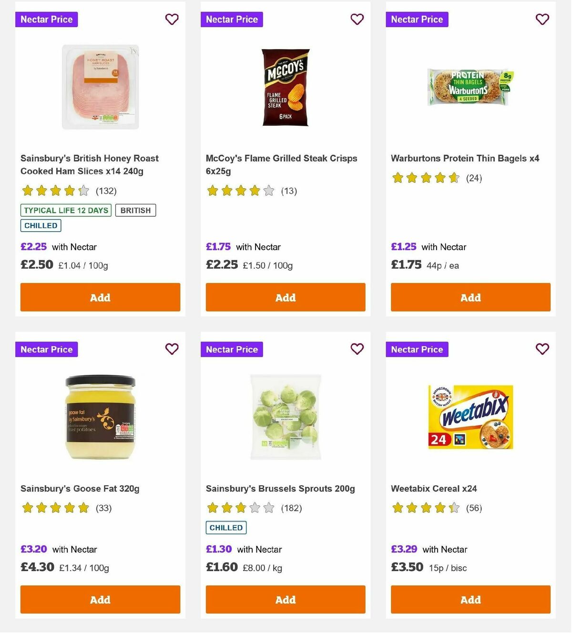Add Weetabix Cereal to basket
Image resolution: width=572 pixels, height=633 pixels.
pos(470,600)
